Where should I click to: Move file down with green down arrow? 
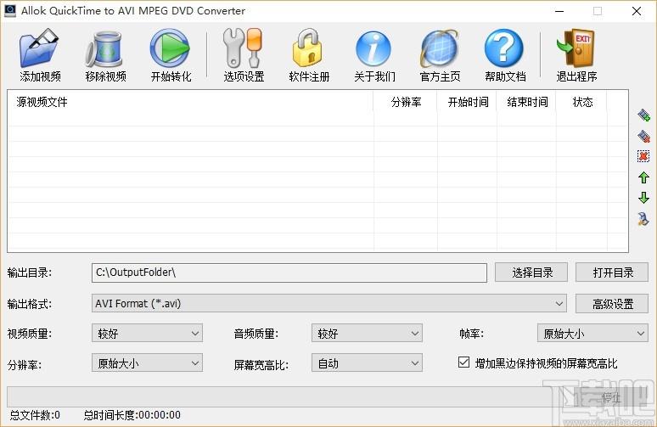click(x=643, y=198)
